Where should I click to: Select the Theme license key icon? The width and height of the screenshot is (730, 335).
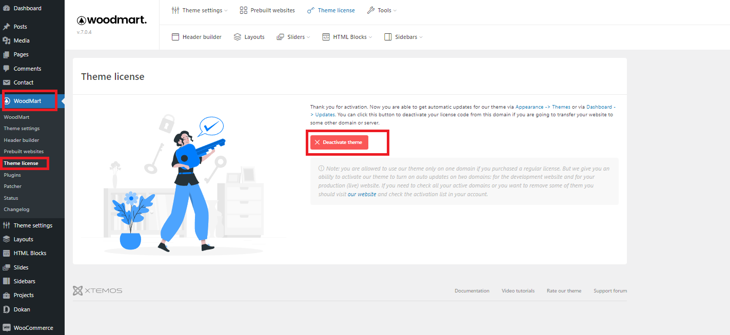coord(311,10)
